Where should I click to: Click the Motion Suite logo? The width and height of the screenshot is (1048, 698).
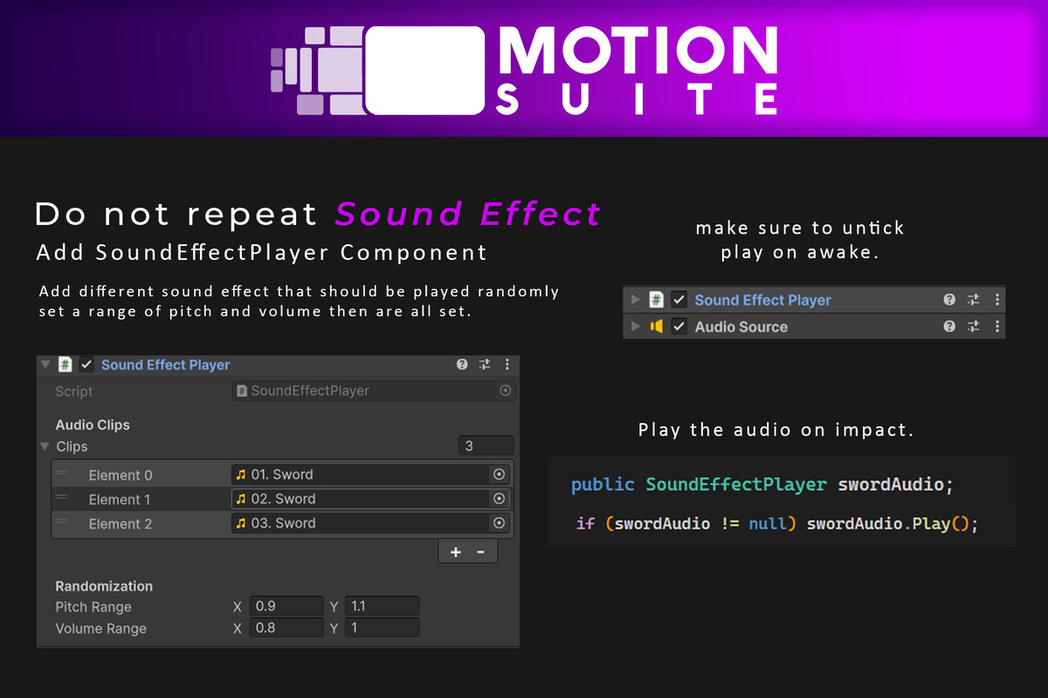click(x=524, y=70)
